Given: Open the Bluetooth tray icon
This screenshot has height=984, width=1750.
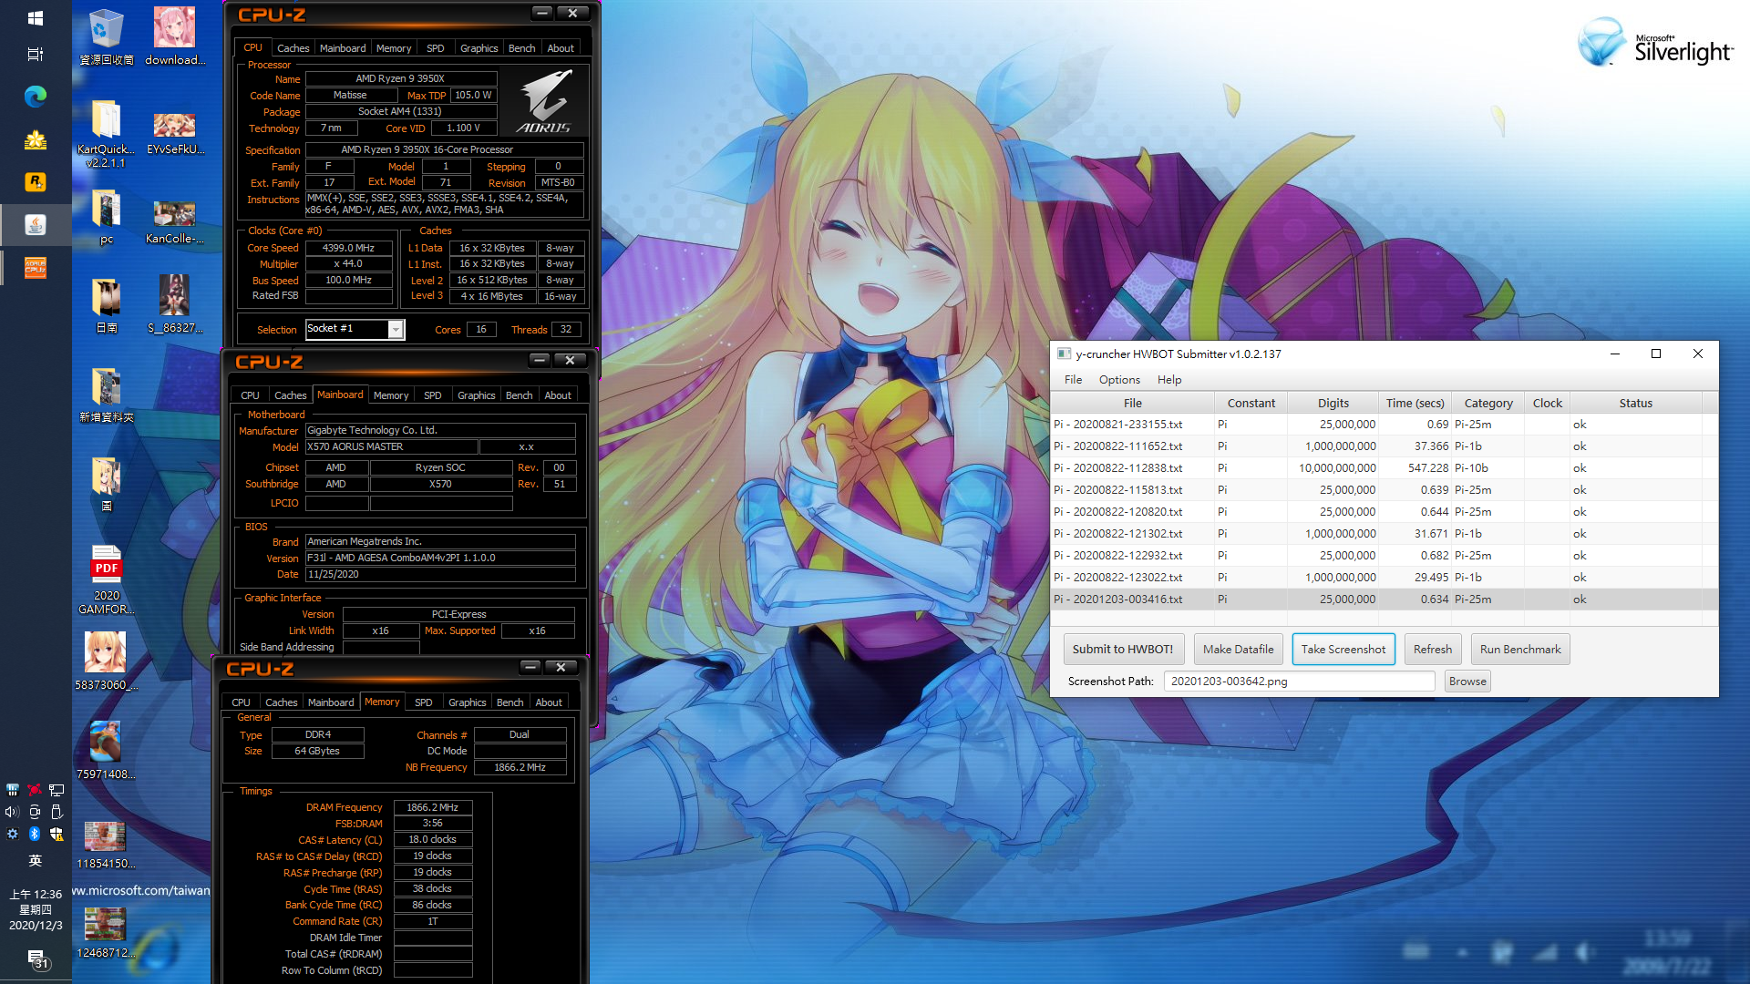Looking at the screenshot, I should tap(35, 834).
